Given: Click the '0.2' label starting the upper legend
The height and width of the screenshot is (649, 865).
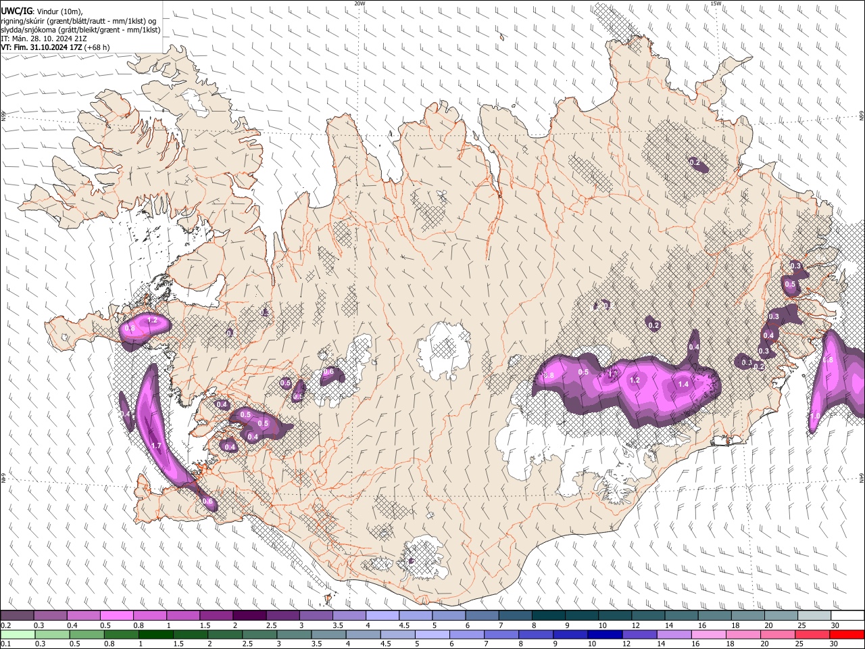Looking at the screenshot, I should (6, 625).
